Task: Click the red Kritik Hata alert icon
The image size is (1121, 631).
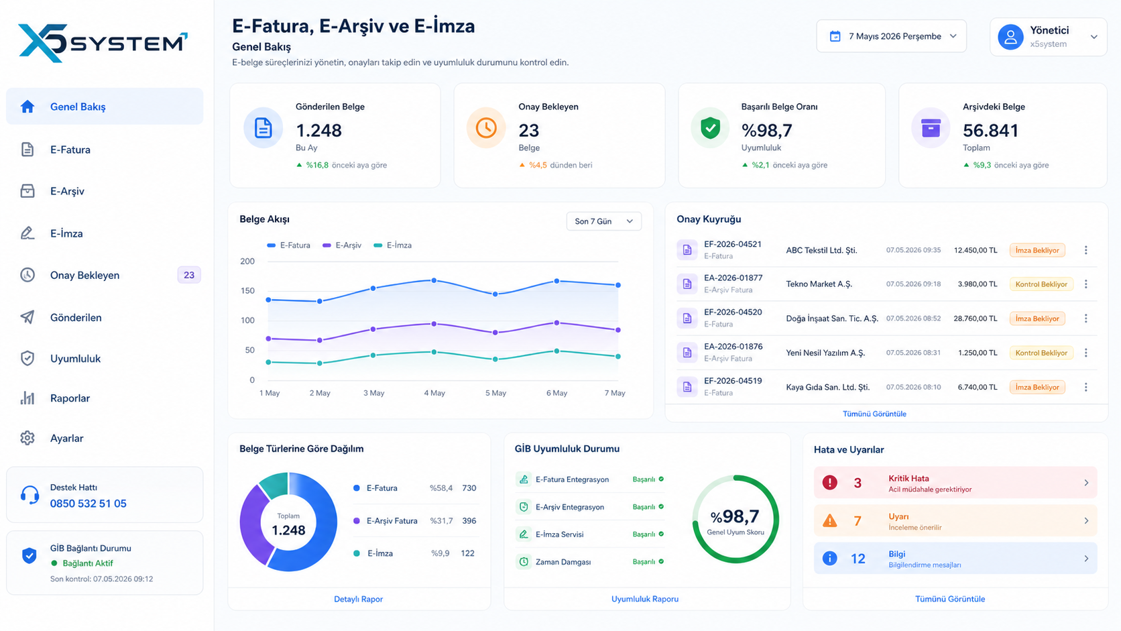Action: pyautogui.click(x=830, y=483)
